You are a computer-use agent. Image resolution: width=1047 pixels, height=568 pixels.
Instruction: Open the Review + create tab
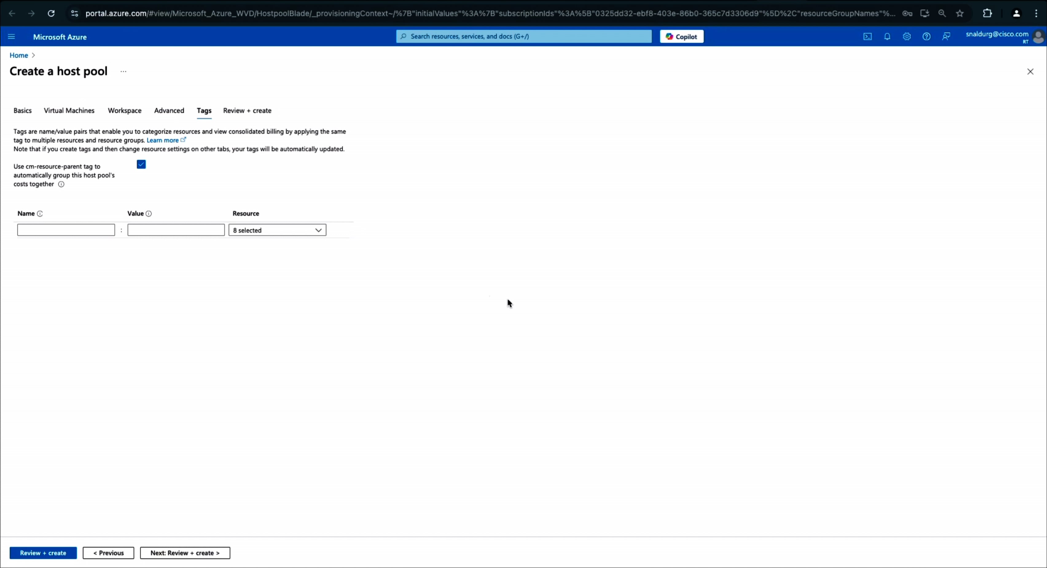tap(247, 110)
